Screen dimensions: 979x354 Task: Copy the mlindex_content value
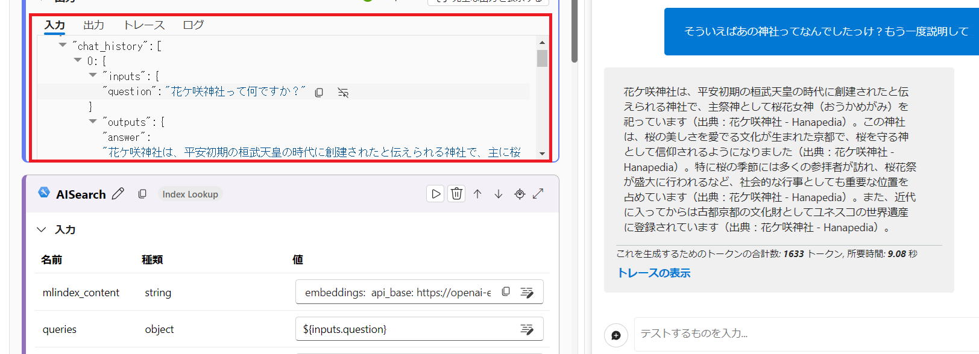click(506, 291)
